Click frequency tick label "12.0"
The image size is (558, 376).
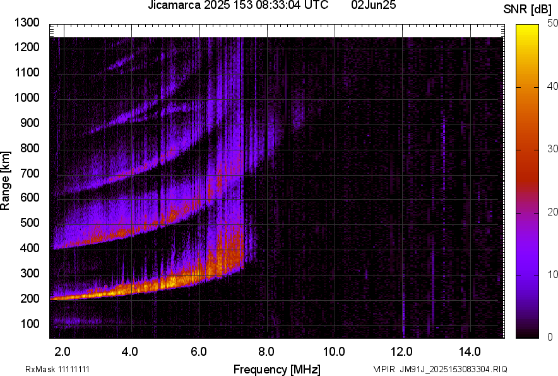coord(401,352)
